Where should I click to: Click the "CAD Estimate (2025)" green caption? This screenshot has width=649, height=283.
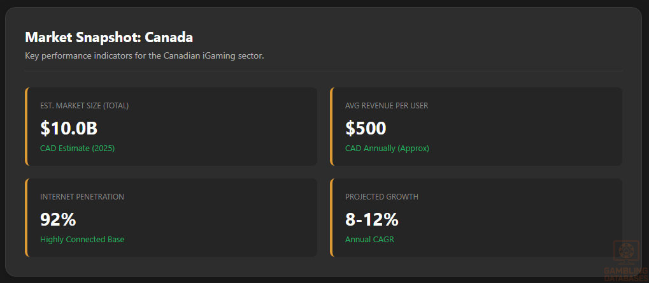coord(77,149)
